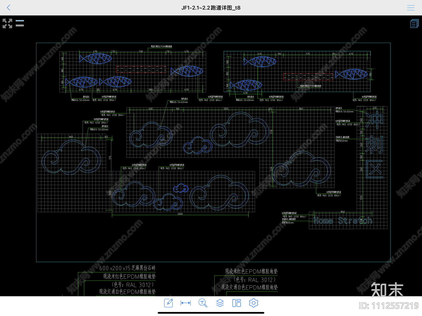
Task: Open the layers panel
Action: (x=220, y=303)
